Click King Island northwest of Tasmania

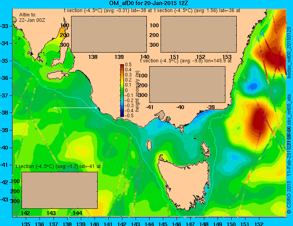tap(149, 145)
